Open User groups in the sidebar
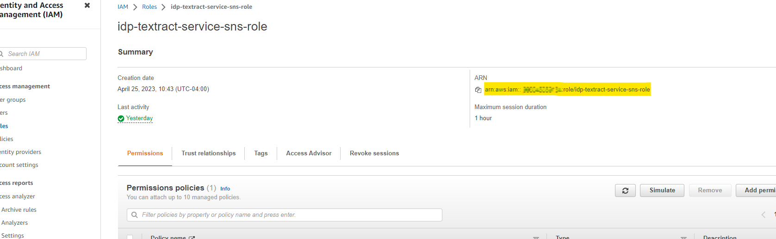This screenshot has height=239, width=776. point(13,100)
